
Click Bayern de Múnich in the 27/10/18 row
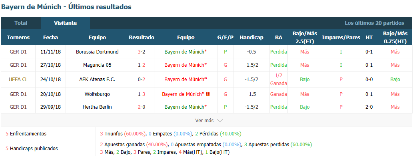(x=186, y=65)
